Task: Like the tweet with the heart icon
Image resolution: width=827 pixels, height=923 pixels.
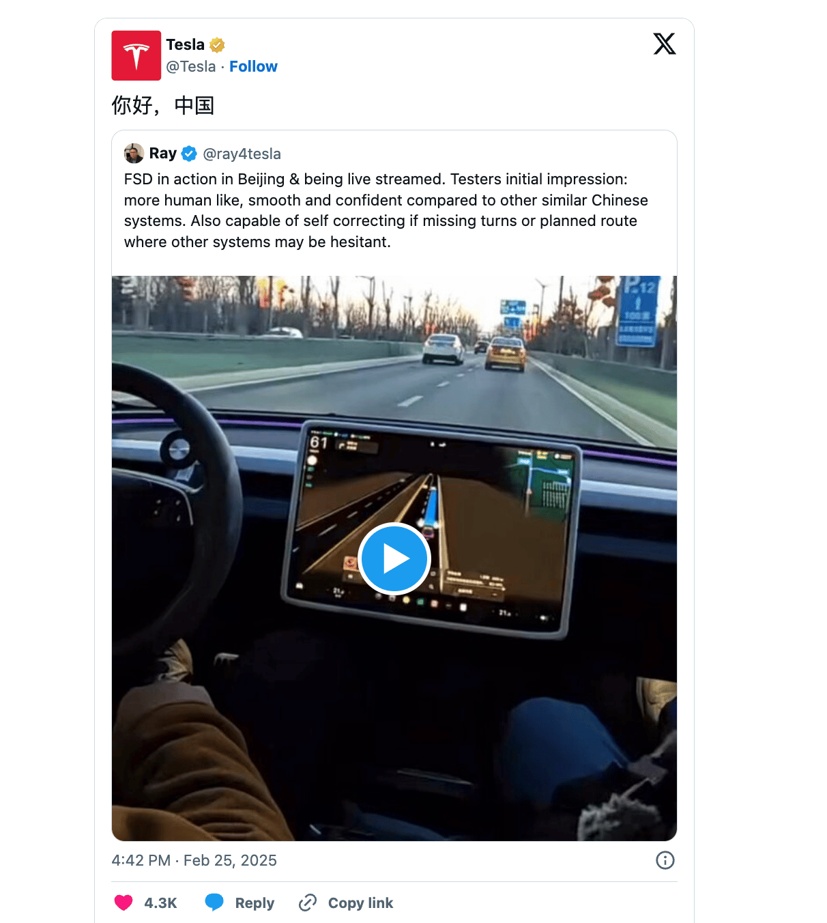Action: [x=124, y=903]
